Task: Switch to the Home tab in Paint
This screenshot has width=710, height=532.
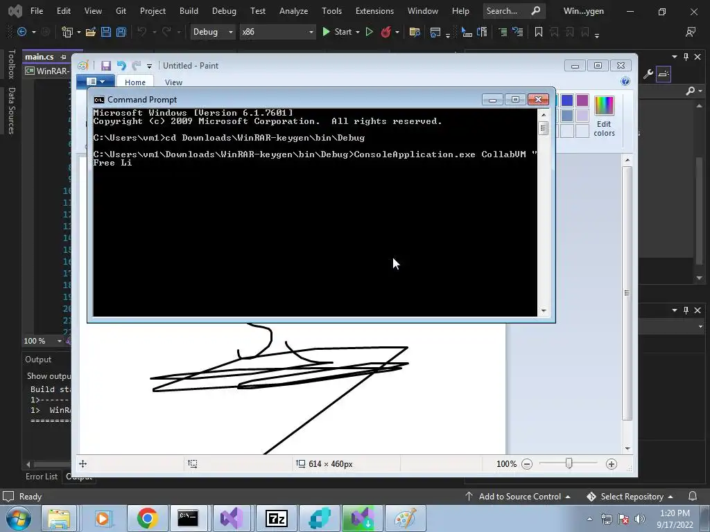Action: tap(135, 82)
